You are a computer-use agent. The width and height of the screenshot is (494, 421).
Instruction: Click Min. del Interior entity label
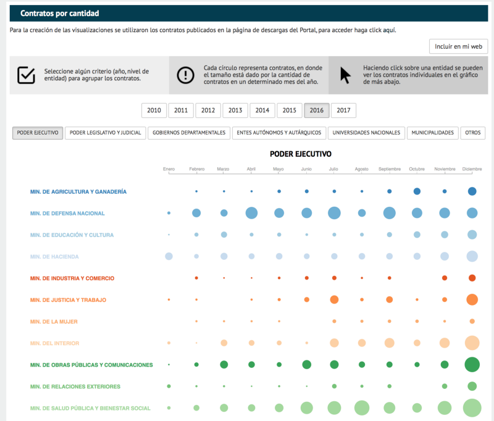coord(54,343)
